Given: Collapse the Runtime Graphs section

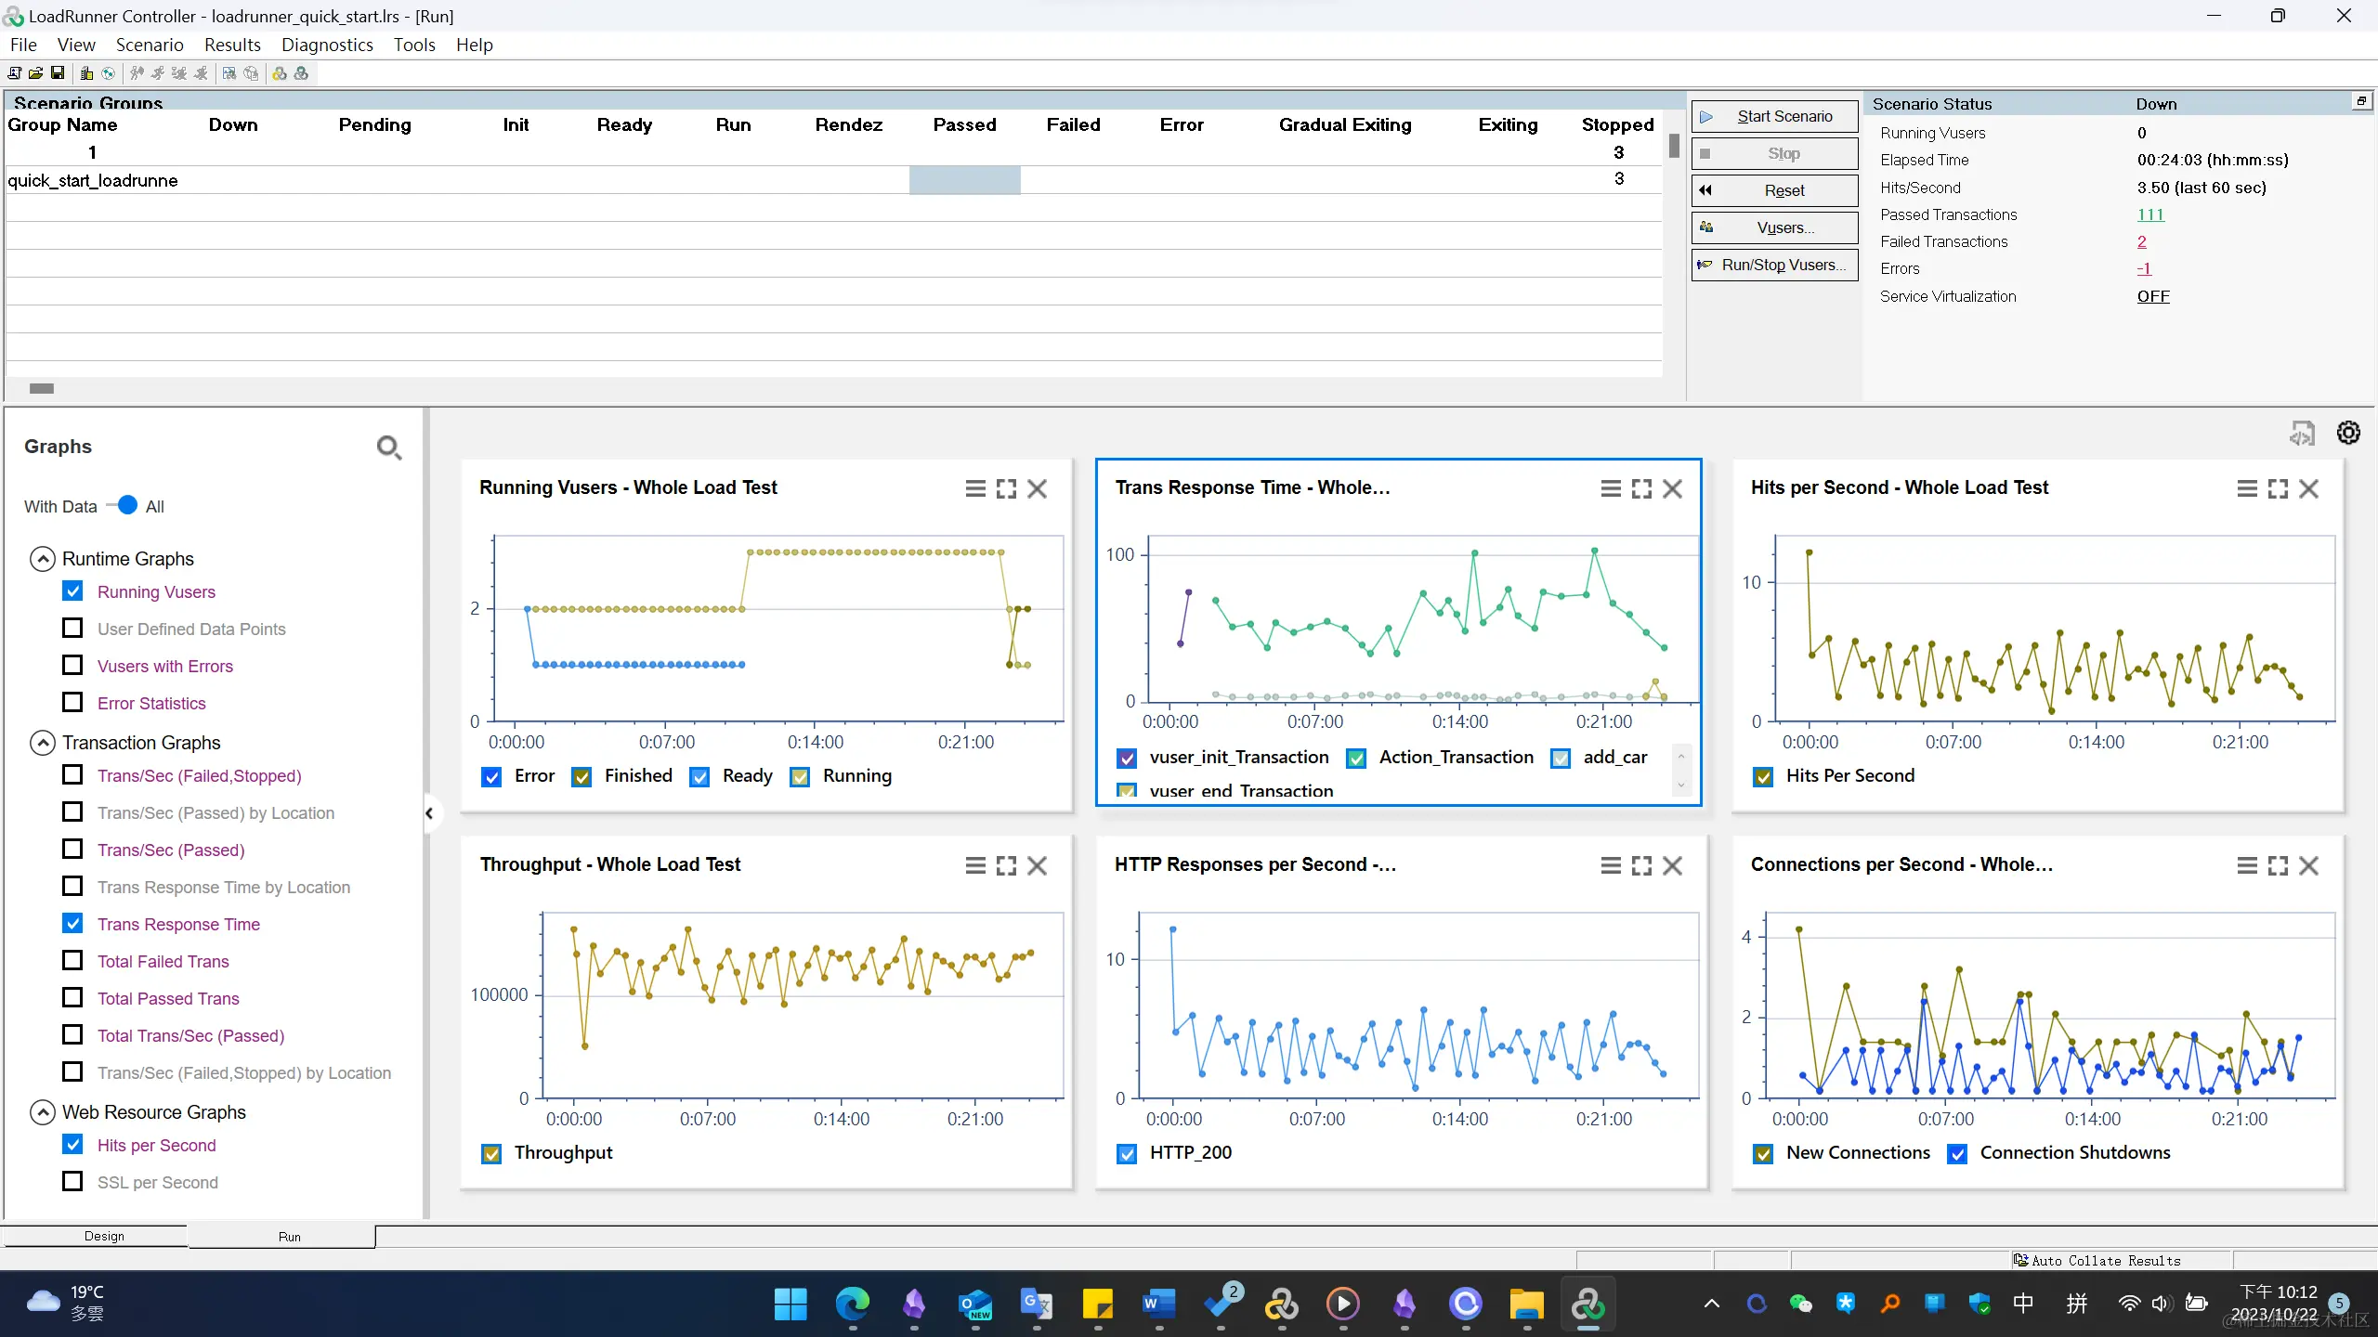Looking at the screenshot, I should 43,559.
